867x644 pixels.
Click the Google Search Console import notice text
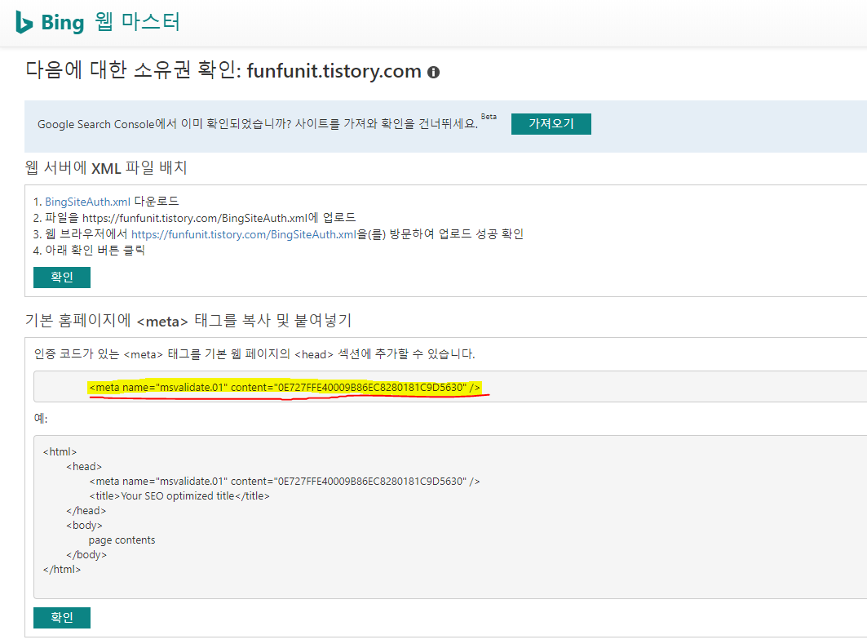point(258,124)
